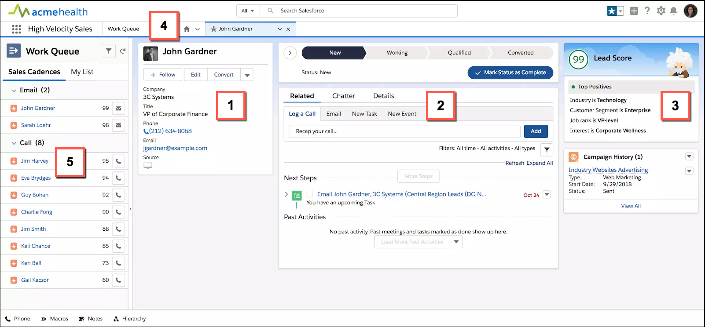Select the Sales Cadences tab

pos(34,72)
